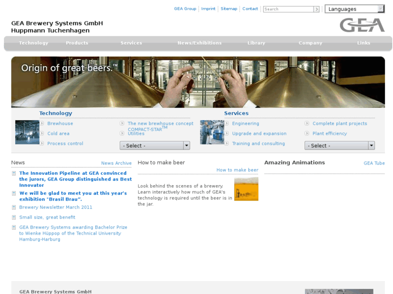The width and height of the screenshot is (393, 294).
Task: Click arrow bullet beside Utilities
Action: pyautogui.click(x=122, y=133)
